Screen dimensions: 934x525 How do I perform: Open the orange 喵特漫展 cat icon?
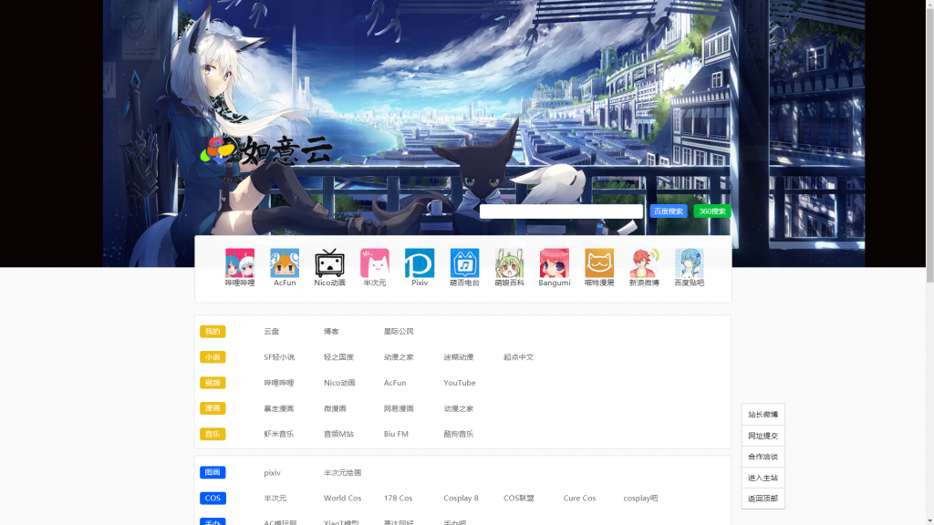pos(599,263)
